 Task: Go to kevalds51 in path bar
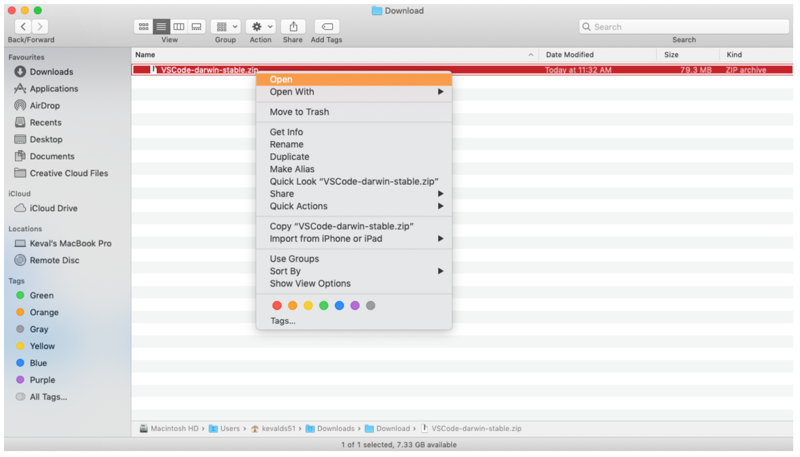(273, 429)
